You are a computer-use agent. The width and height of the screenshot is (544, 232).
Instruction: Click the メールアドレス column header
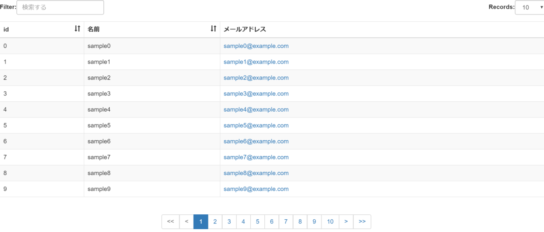click(x=245, y=29)
